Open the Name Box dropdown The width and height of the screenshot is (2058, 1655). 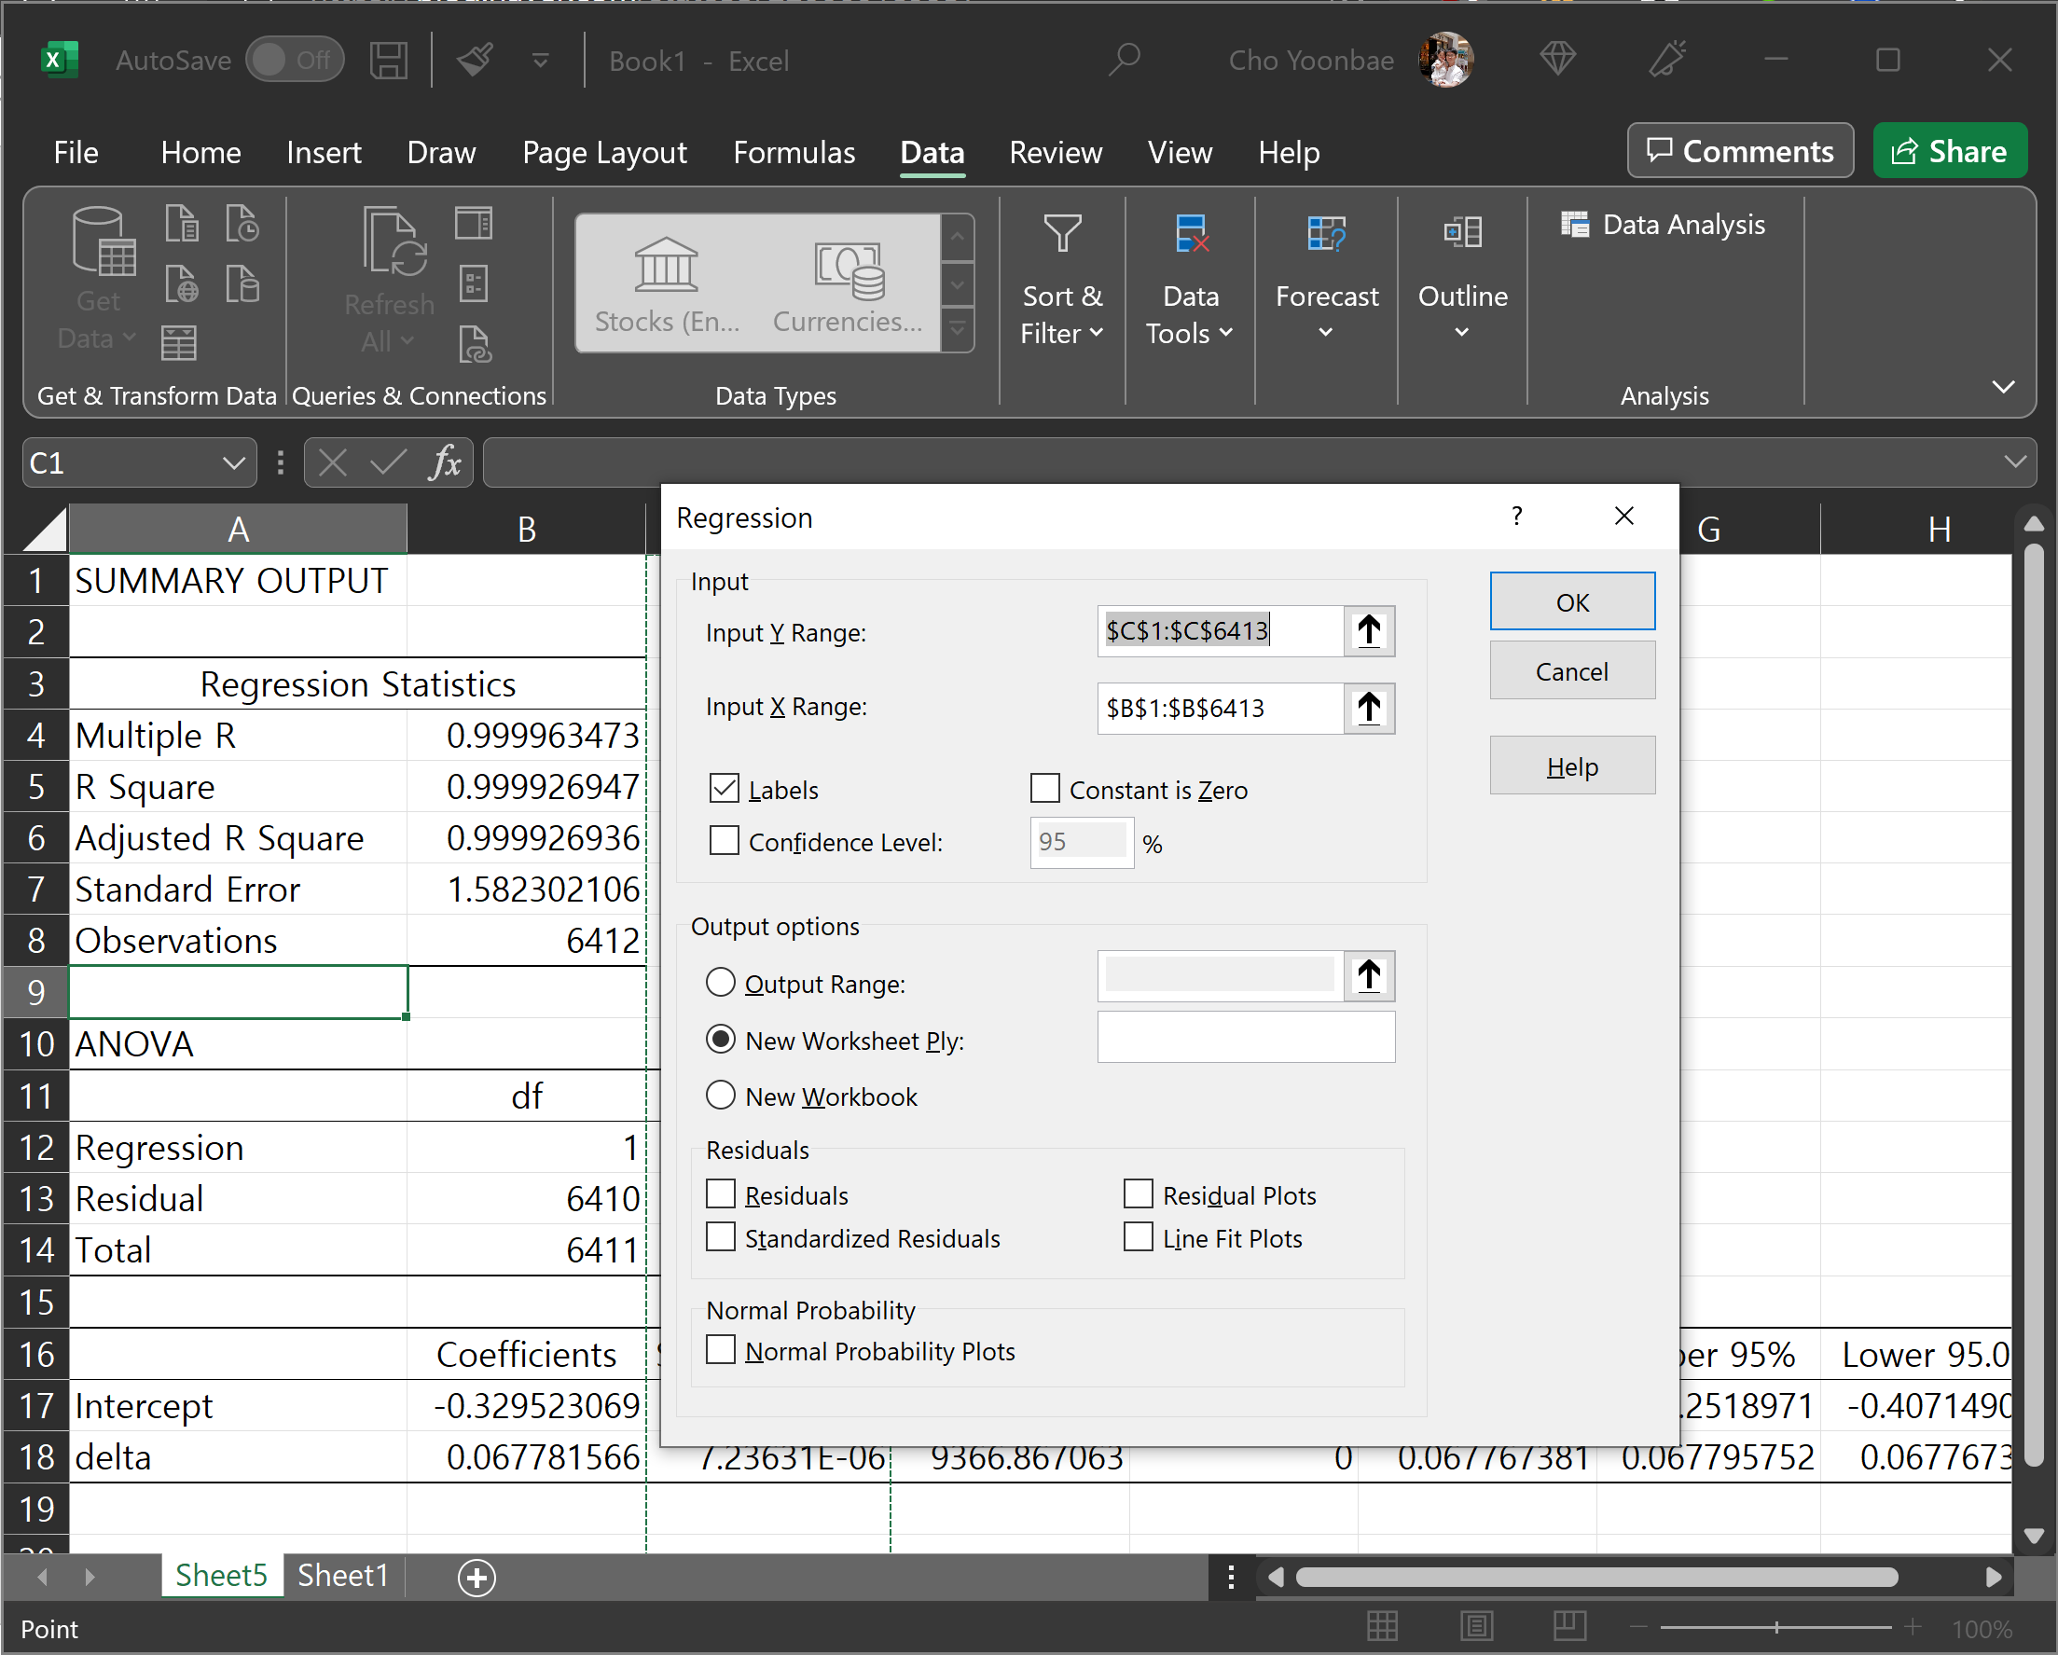pos(234,462)
